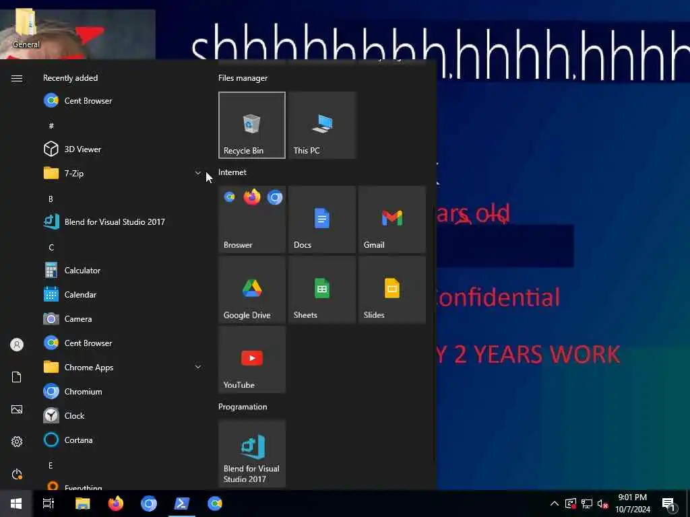Screen dimensions: 690x517
Task: Open the Power options button
Action: coord(17,474)
